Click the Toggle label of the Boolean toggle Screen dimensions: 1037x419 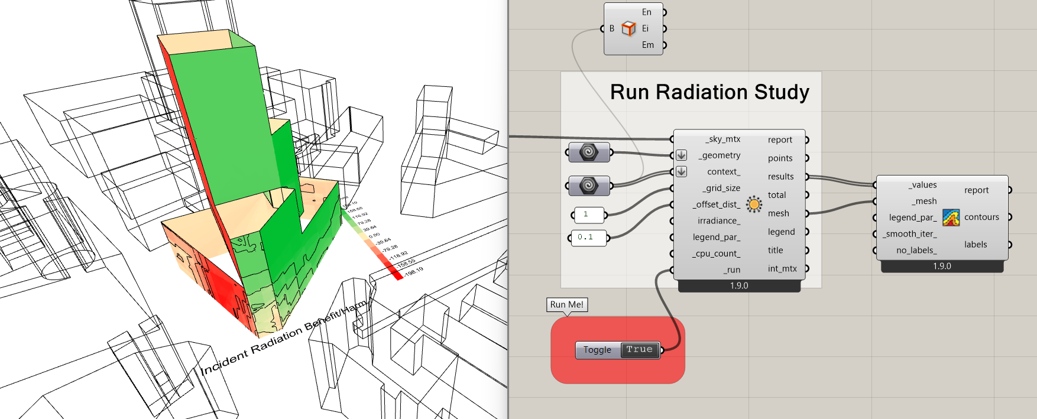click(x=597, y=350)
